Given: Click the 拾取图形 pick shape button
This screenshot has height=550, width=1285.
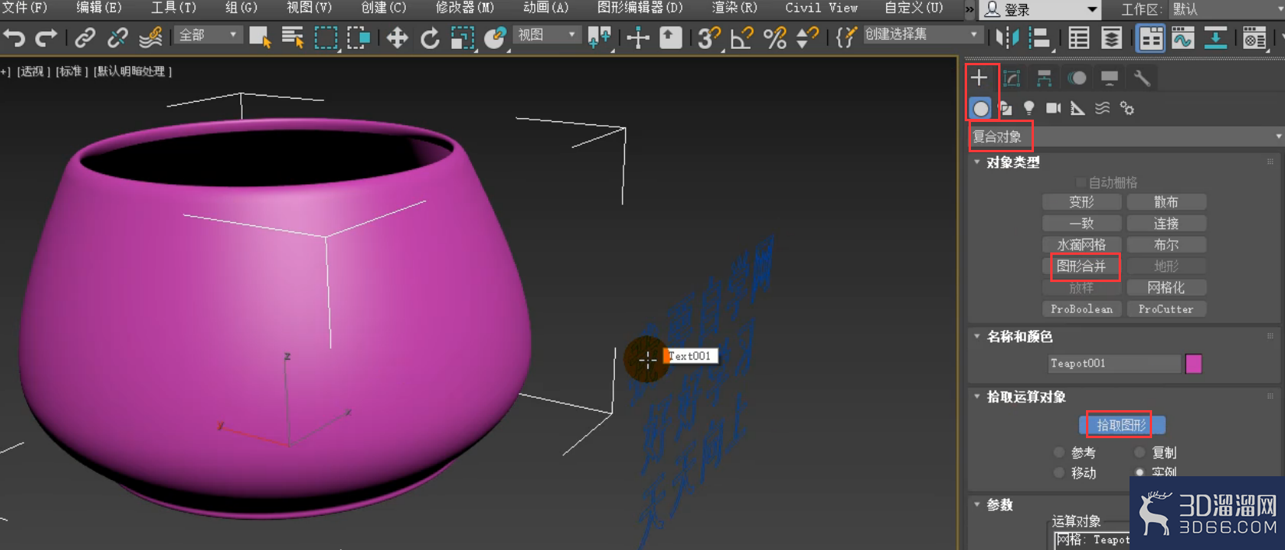Looking at the screenshot, I should point(1122,425).
